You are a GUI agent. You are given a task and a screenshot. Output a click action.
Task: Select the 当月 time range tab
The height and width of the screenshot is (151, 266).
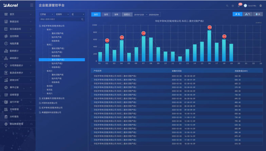click(106, 15)
